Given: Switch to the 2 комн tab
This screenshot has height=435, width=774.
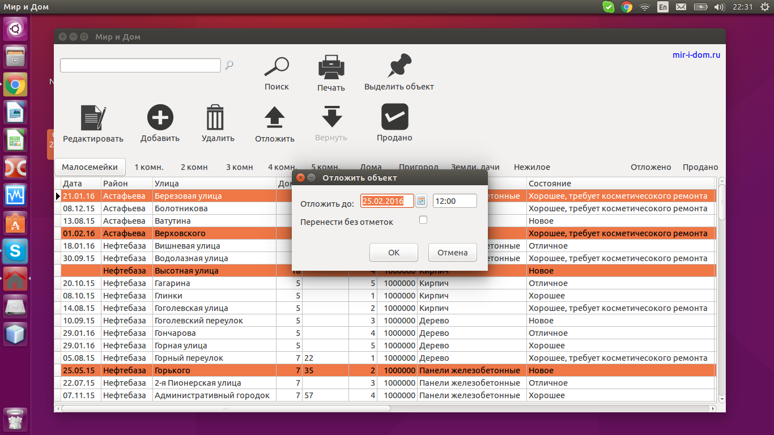Looking at the screenshot, I should pyautogui.click(x=194, y=167).
